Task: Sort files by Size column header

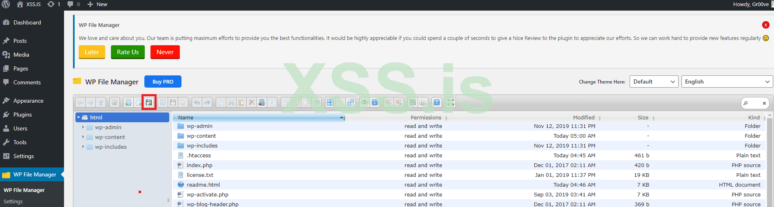Action: [x=643, y=117]
